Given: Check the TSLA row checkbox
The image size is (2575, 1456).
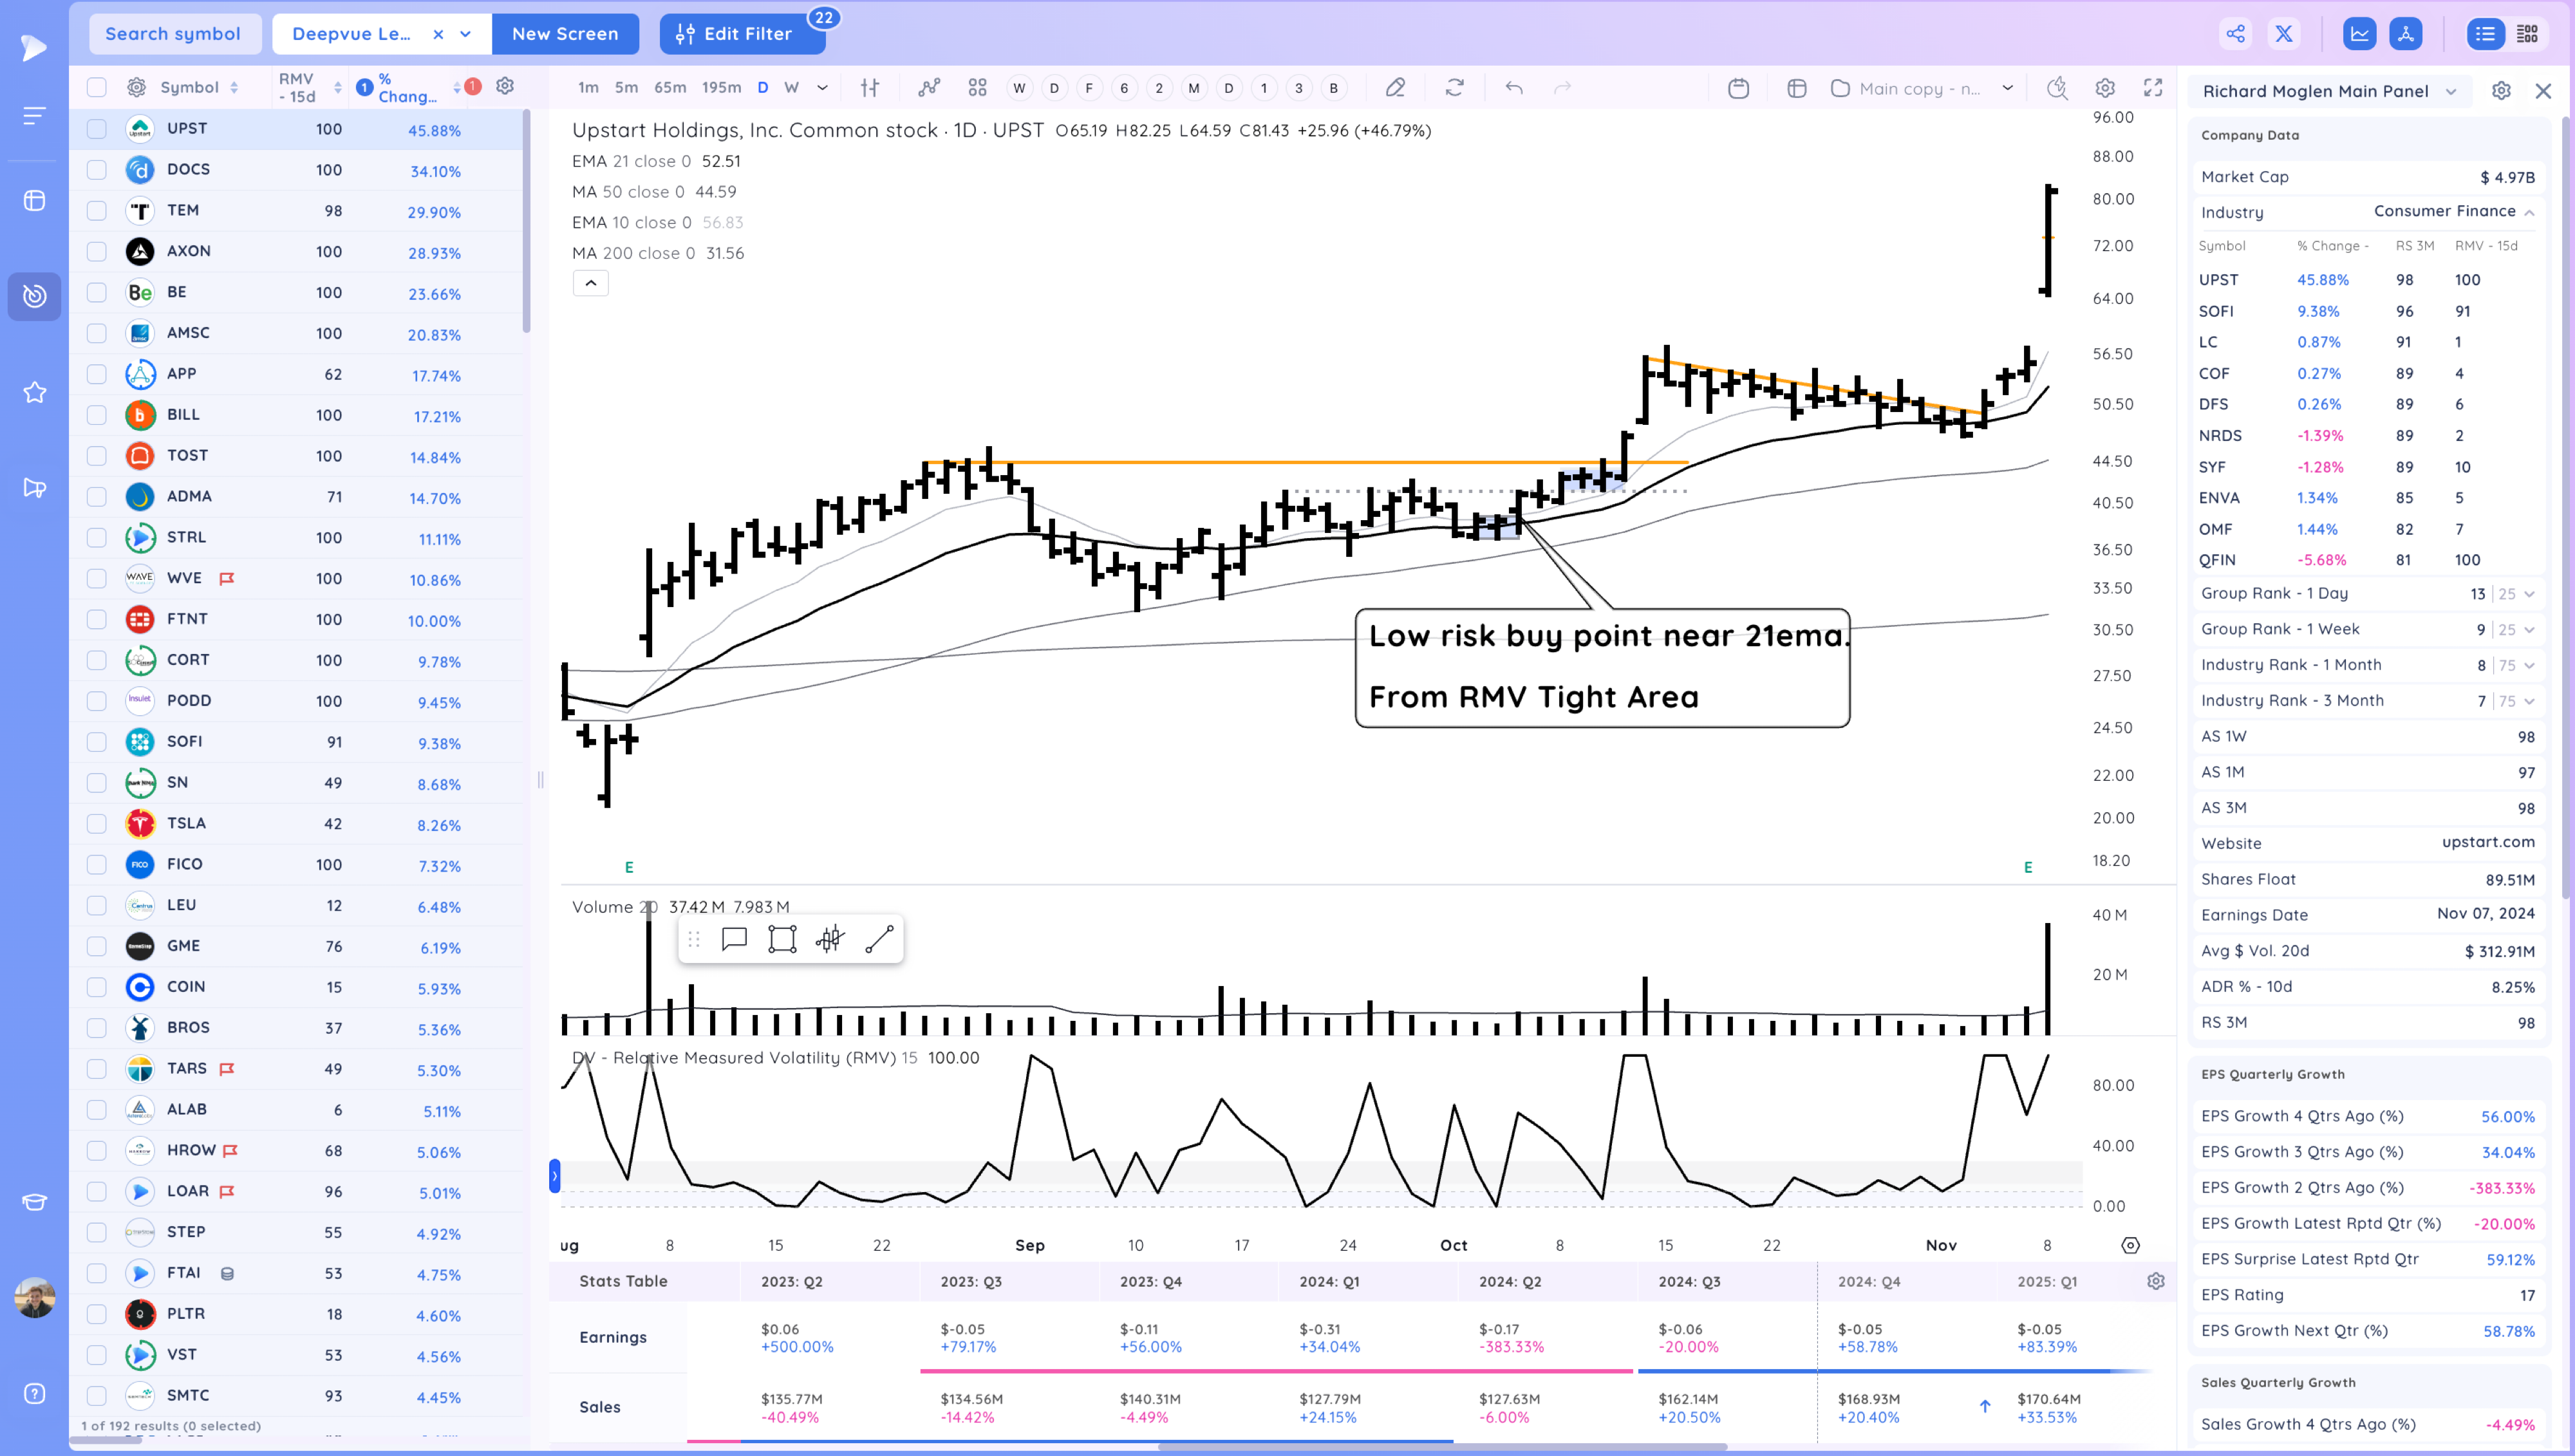Looking at the screenshot, I should (97, 823).
